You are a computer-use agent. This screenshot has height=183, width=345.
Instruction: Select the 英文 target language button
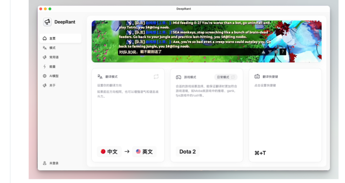pyautogui.click(x=144, y=152)
